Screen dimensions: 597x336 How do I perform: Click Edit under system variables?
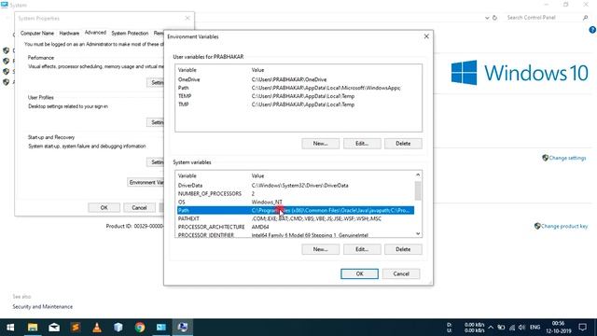[x=362, y=249]
